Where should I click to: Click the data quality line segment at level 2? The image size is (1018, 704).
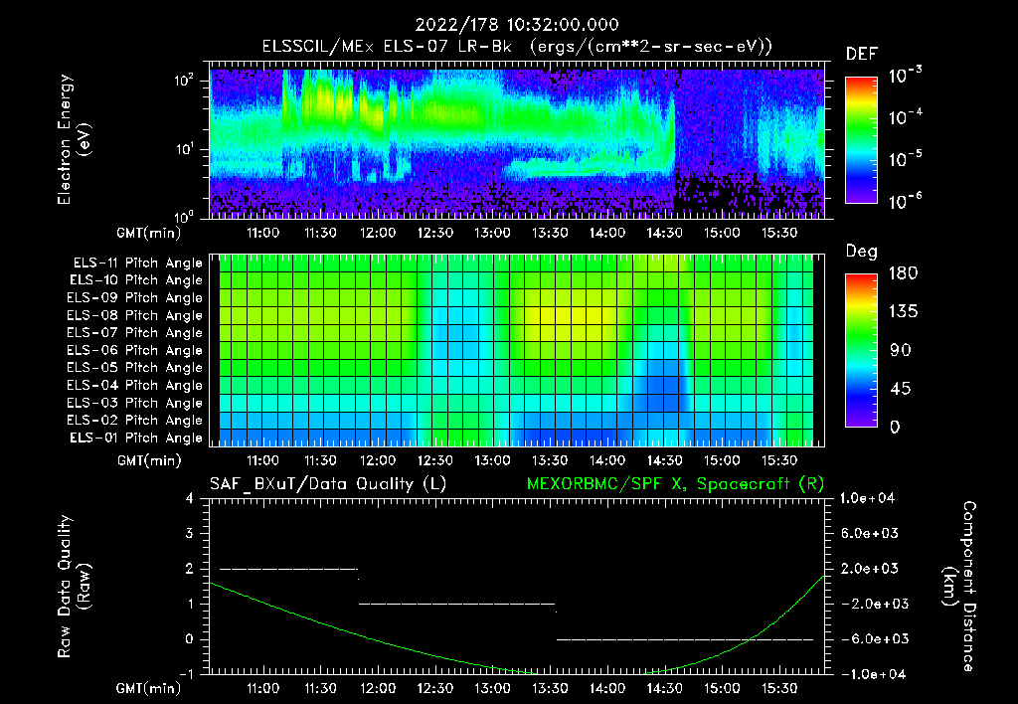tap(289, 569)
